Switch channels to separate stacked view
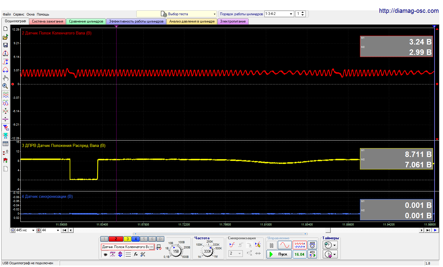 [5, 95]
